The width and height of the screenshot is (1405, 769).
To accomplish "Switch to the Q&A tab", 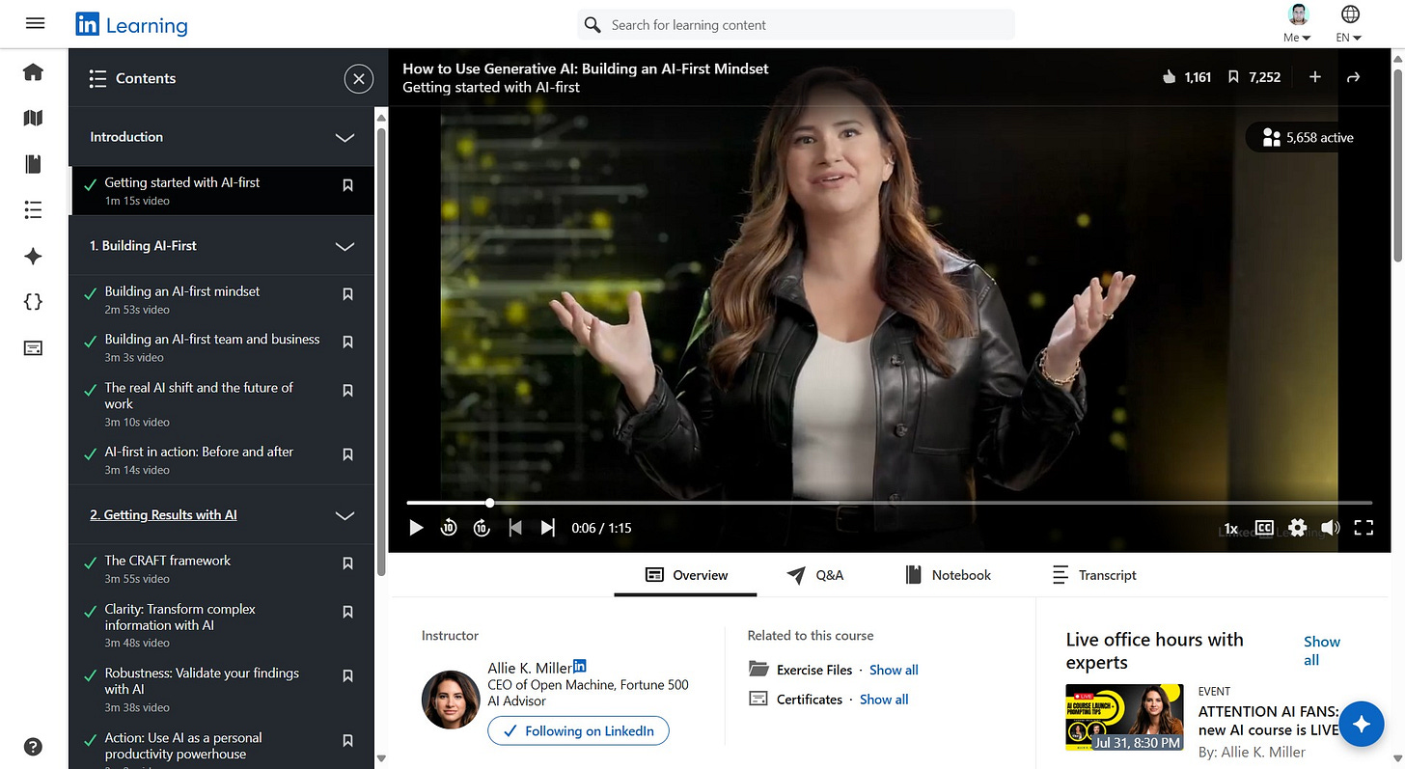I will point(815,575).
